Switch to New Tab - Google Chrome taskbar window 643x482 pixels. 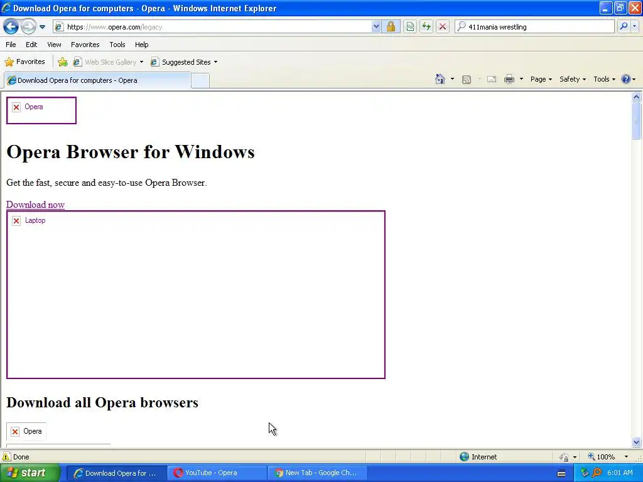click(317, 473)
